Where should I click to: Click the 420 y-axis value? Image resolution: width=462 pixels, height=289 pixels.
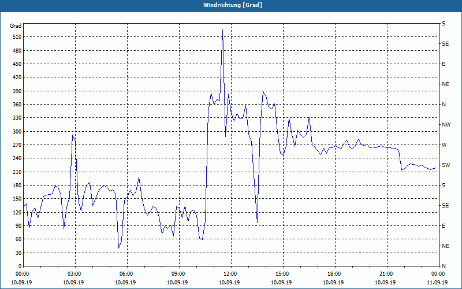click(x=17, y=77)
